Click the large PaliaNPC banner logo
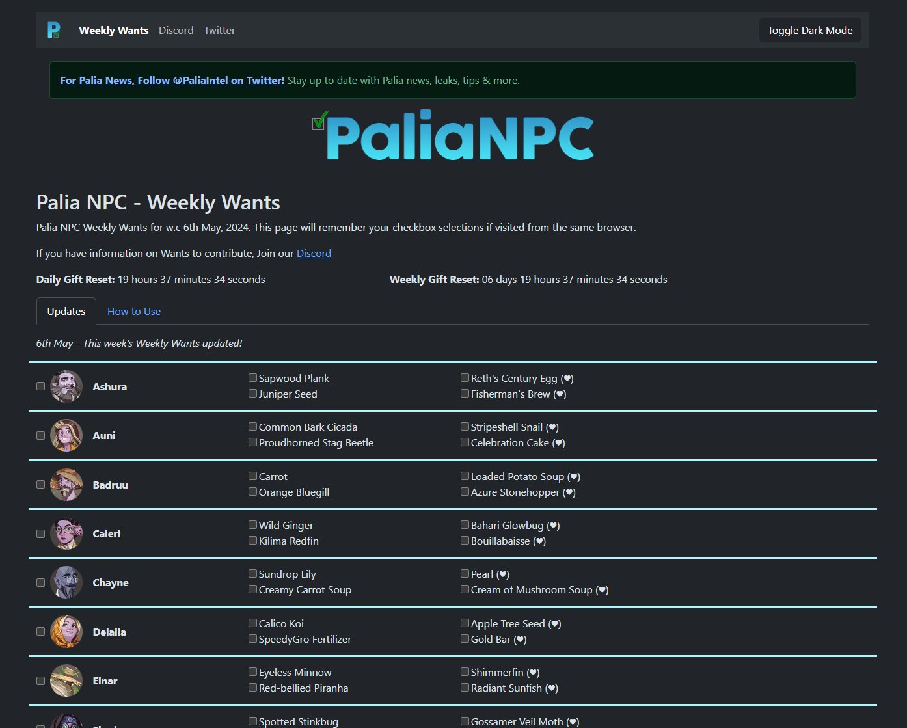907x728 pixels. (453, 136)
